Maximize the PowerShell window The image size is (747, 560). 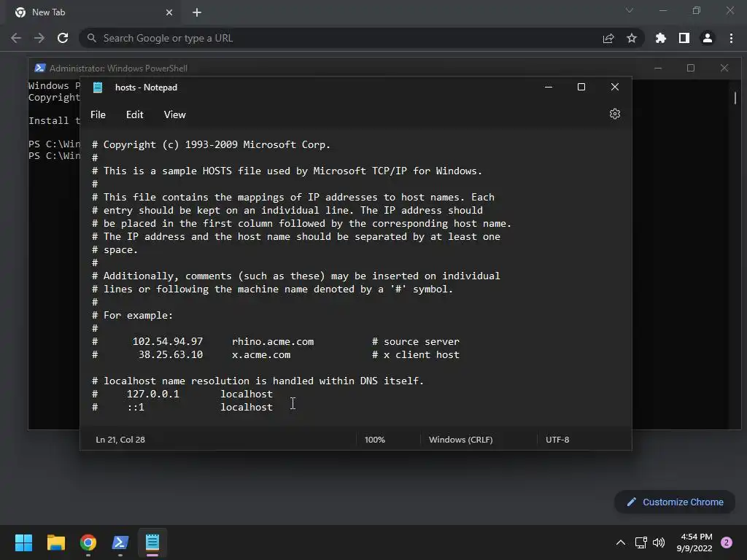(x=691, y=68)
